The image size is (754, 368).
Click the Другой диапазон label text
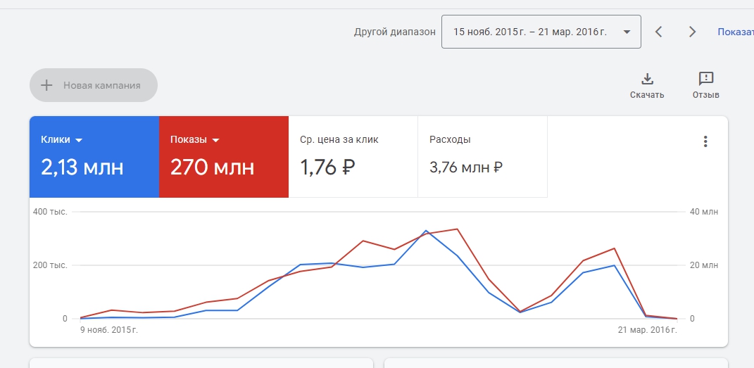394,32
